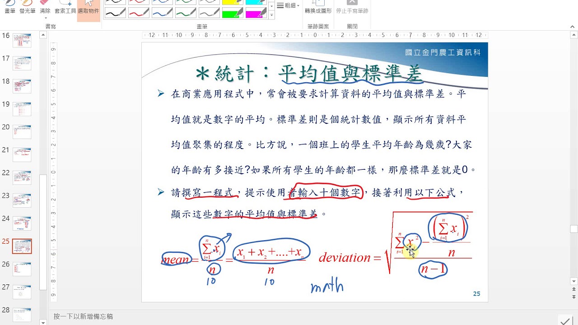
Task: Click the second bullet paragraph 請撰寫一程式
Action: click(318, 203)
